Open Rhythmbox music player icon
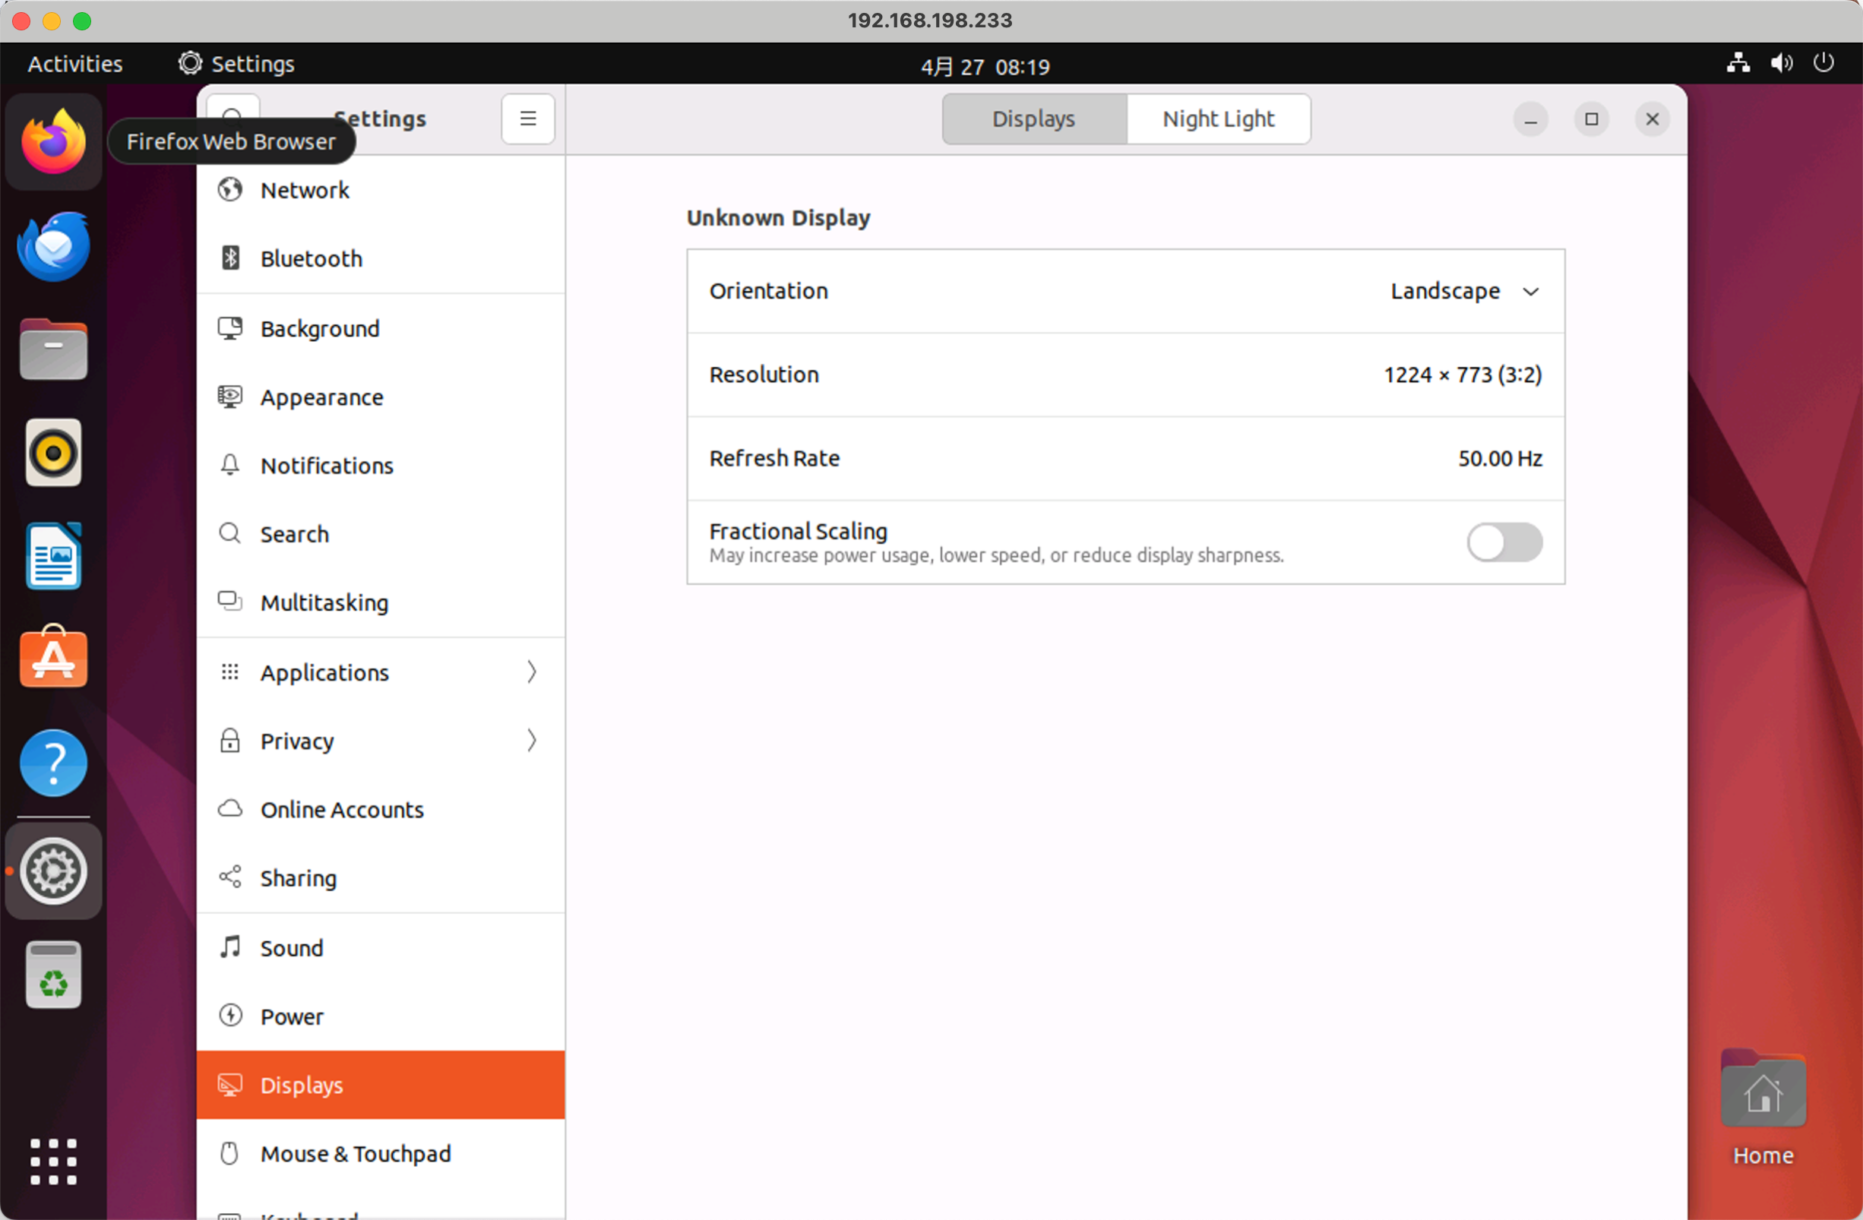 (x=53, y=452)
